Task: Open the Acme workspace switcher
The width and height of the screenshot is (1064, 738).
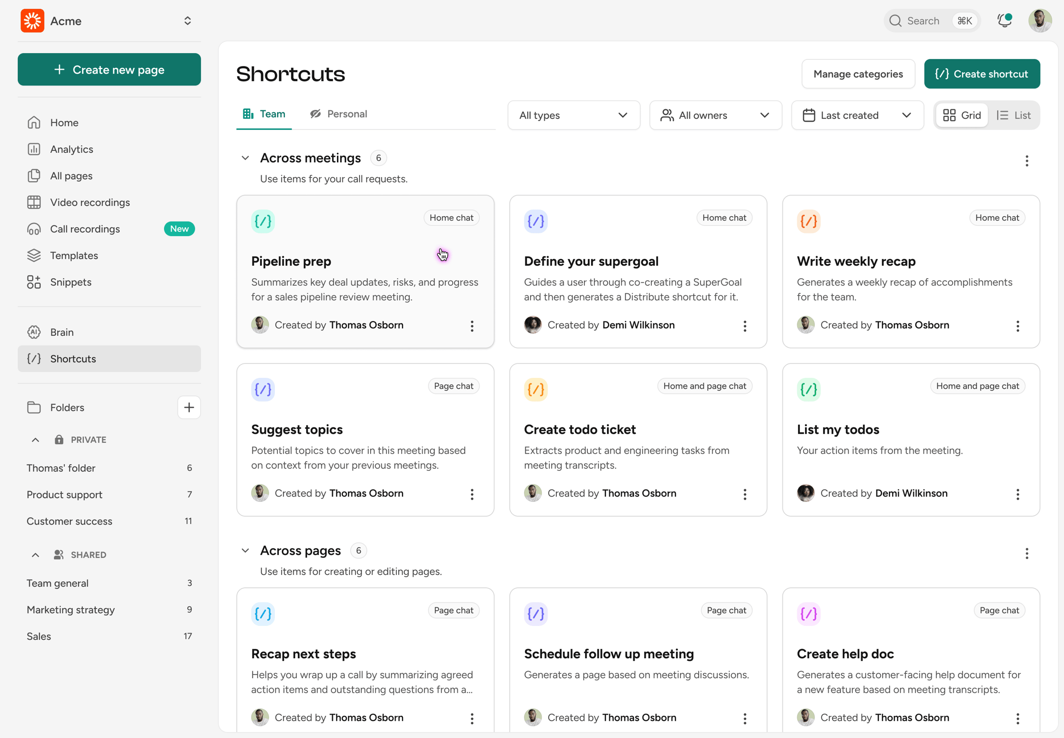Action: pyautogui.click(x=187, y=21)
